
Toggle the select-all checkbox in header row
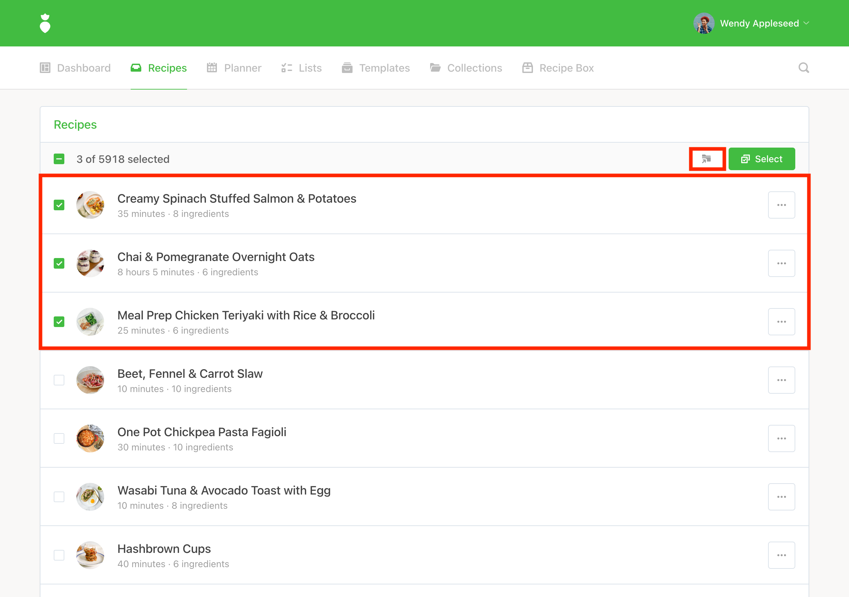tap(59, 159)
